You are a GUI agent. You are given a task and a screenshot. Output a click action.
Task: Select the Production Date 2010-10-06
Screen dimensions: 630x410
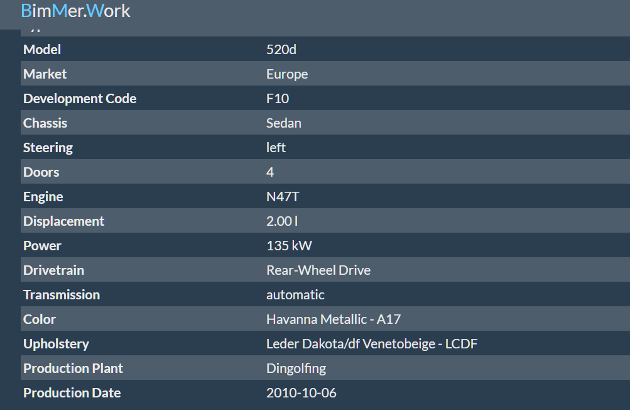click(301, 393)
